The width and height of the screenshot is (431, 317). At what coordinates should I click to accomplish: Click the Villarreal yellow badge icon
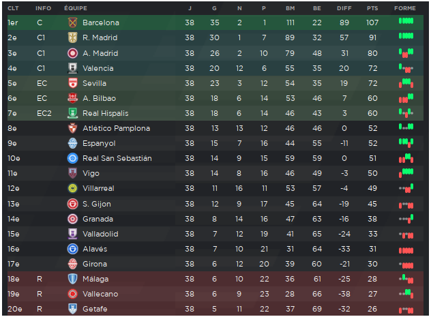(x=72, y=188)
